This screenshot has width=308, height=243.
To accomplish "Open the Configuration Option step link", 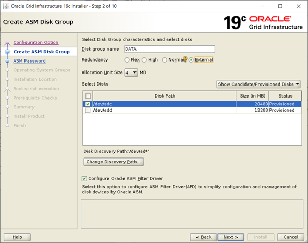I will pyautogui.click(x=36, y=42).
